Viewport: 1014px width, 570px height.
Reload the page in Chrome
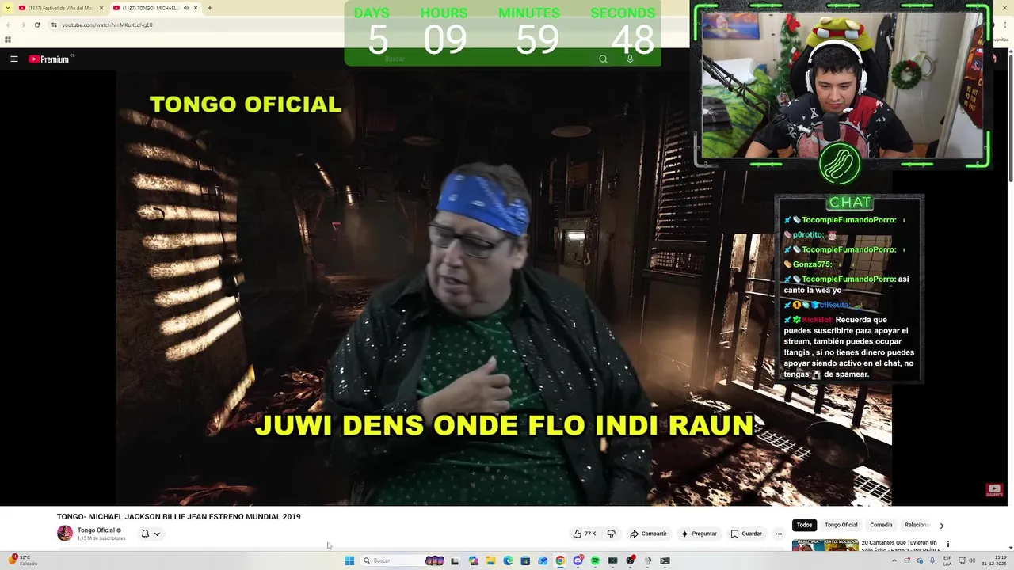36,25
